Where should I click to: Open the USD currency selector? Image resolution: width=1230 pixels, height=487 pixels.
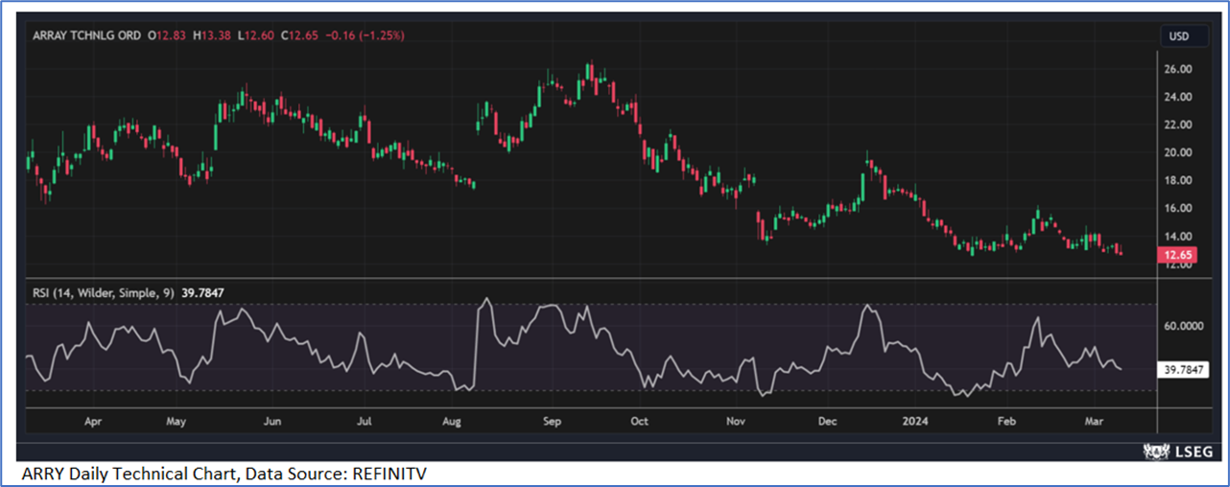coord(1178,36)
